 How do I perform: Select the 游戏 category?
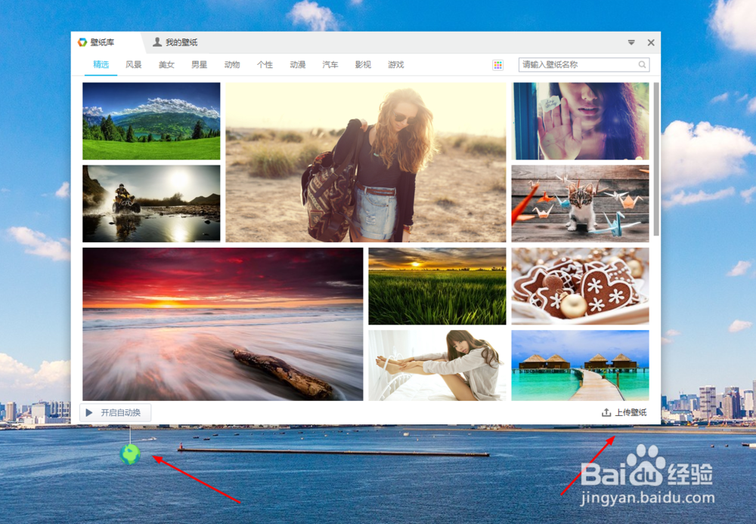point(396,64)
